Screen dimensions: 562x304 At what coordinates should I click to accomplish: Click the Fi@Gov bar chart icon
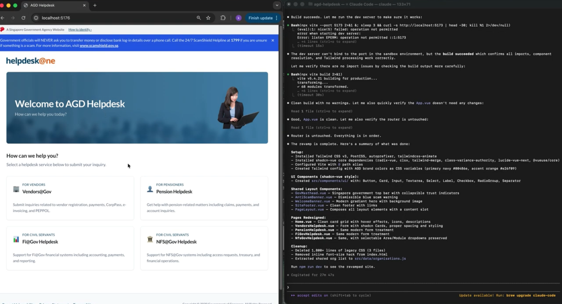point(16,239)
